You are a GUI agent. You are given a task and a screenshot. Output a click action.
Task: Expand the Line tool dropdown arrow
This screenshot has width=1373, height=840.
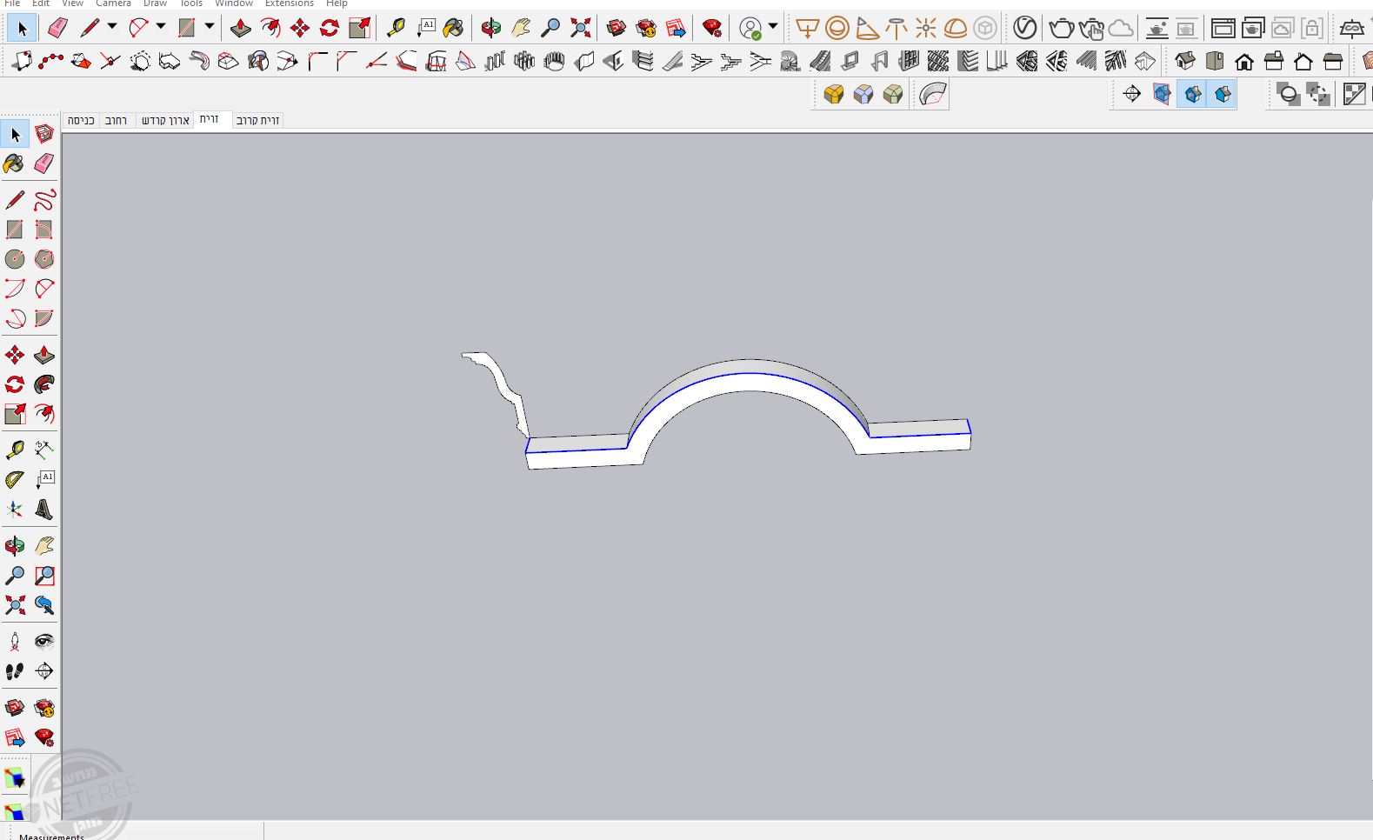[x=111, y=27]
